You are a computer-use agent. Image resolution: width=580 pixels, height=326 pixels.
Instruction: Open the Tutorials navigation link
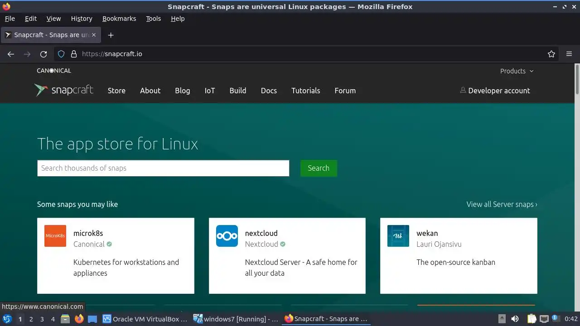[306, 91]
